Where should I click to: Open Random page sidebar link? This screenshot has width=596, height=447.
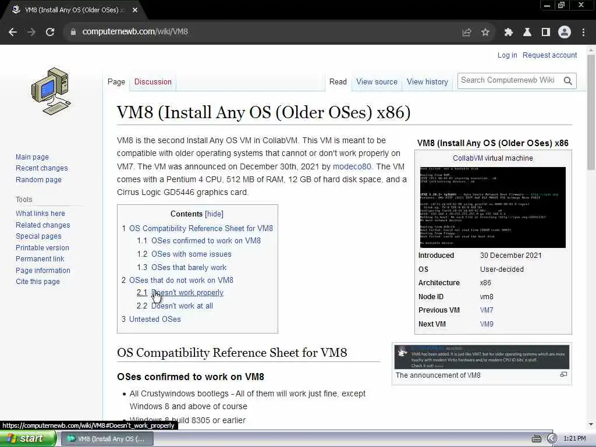(x=38, y=179)
